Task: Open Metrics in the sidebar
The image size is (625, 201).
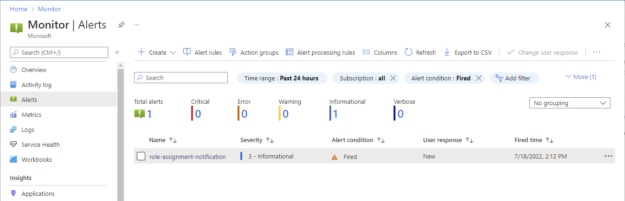Action: (x=31, y=115)
